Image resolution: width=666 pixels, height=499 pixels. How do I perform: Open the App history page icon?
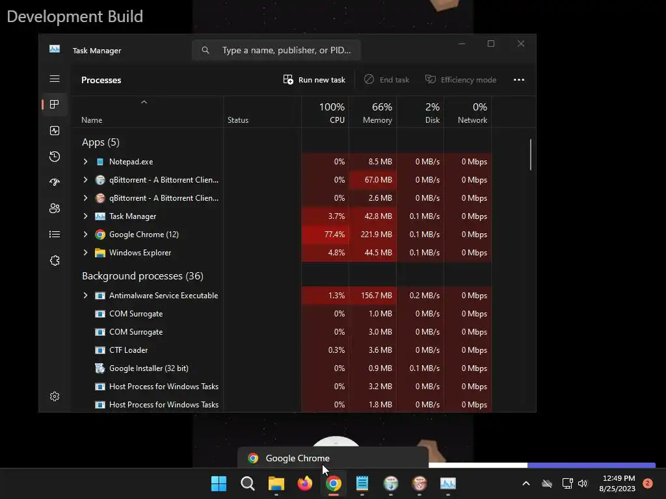tap(55, 157)
